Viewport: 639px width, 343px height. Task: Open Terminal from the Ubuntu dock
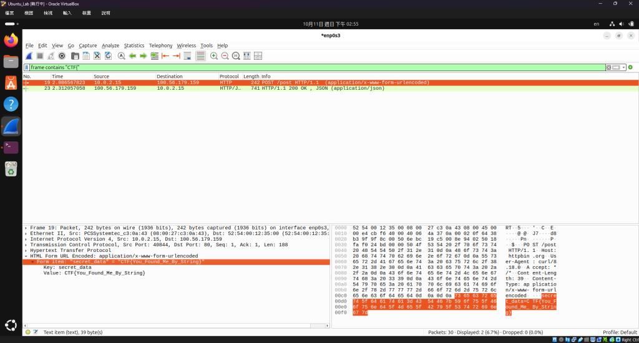[x=11, y=147]
